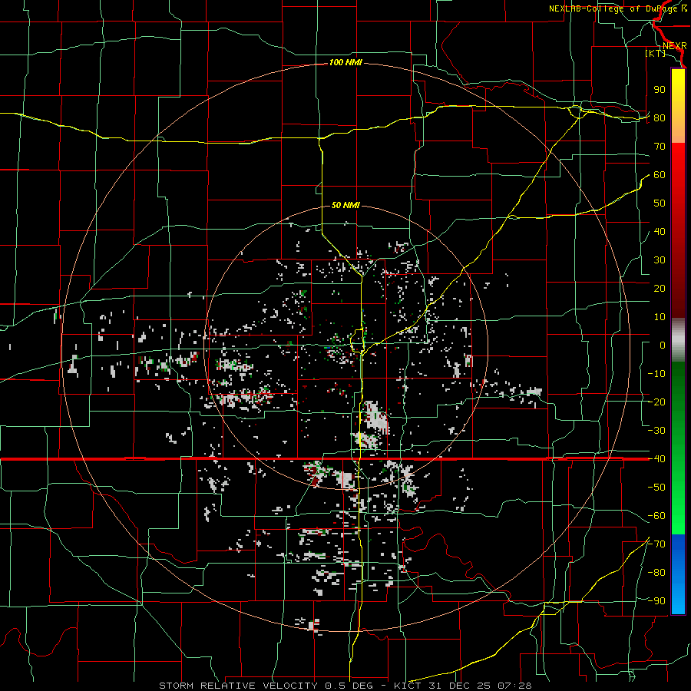
Task: Click the 0 value on velocity scale
Action: click(x=663, y=345)
